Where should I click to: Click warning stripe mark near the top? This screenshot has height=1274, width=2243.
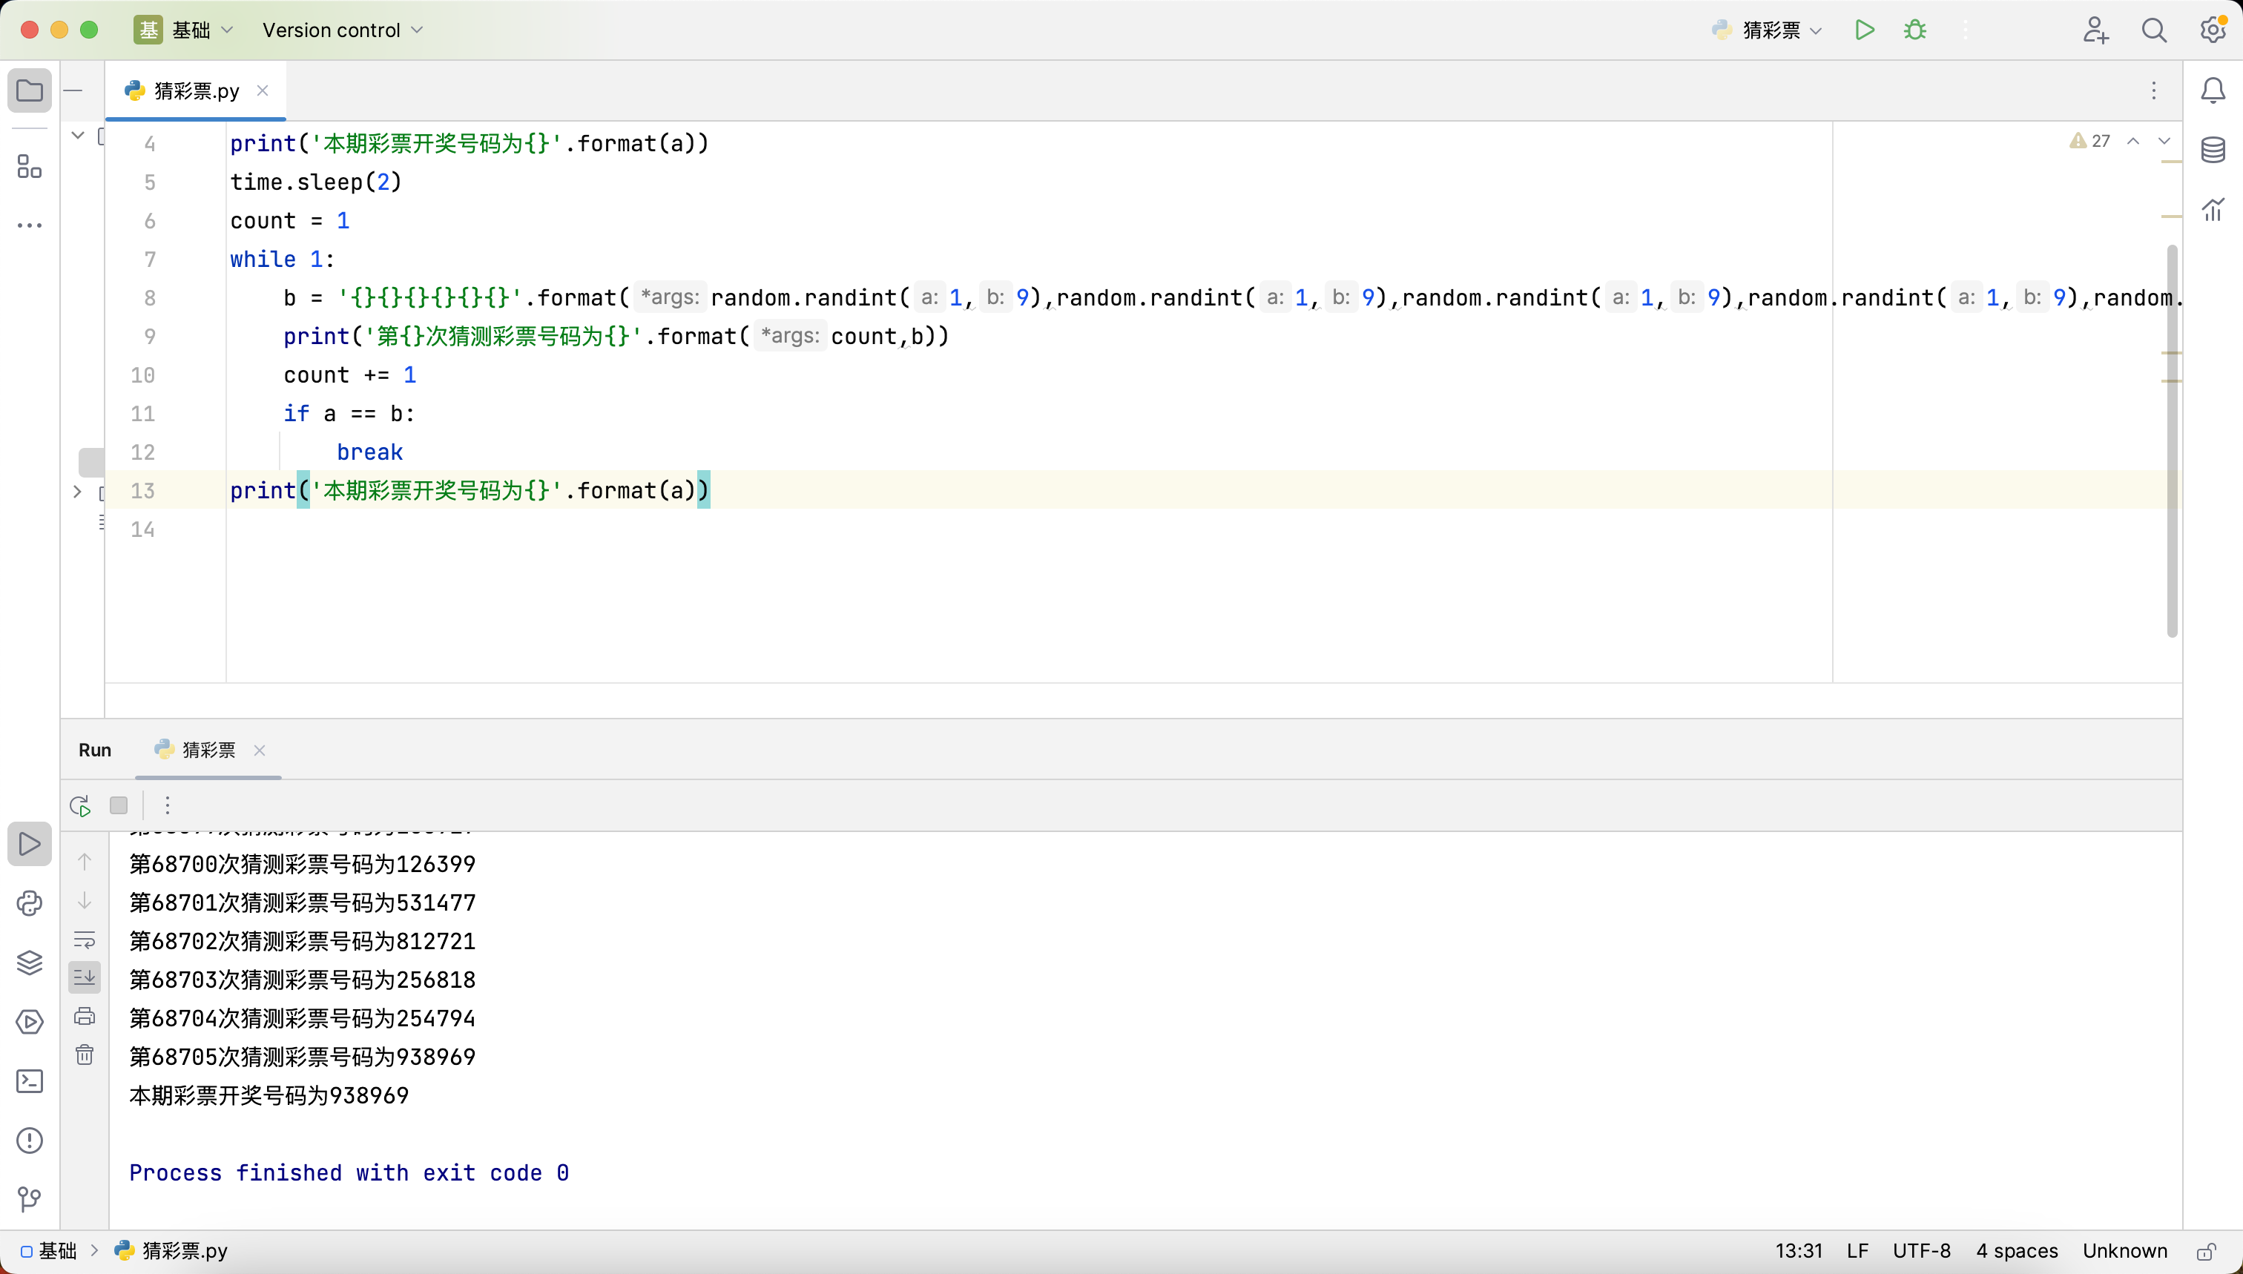pyautogui.click(x=2171, y=161)
